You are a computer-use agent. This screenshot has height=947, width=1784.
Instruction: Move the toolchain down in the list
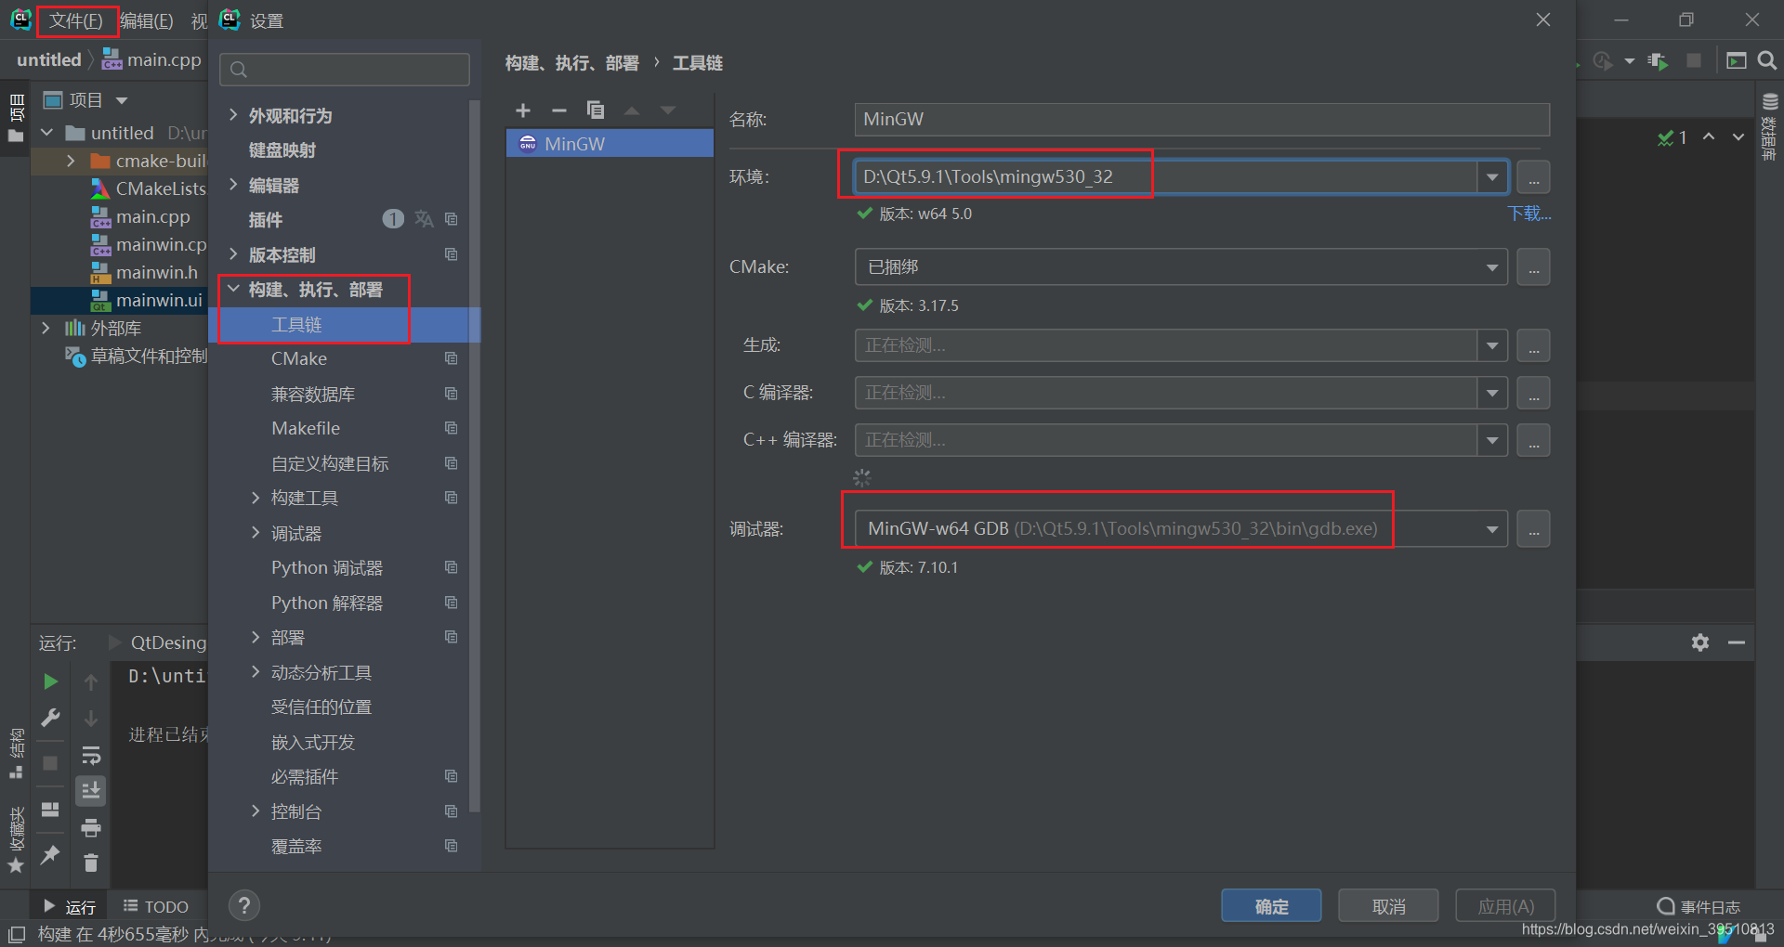point(668,110)
